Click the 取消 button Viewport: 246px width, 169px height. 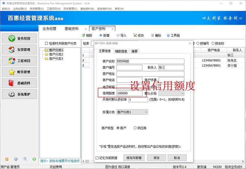[177, 158]
